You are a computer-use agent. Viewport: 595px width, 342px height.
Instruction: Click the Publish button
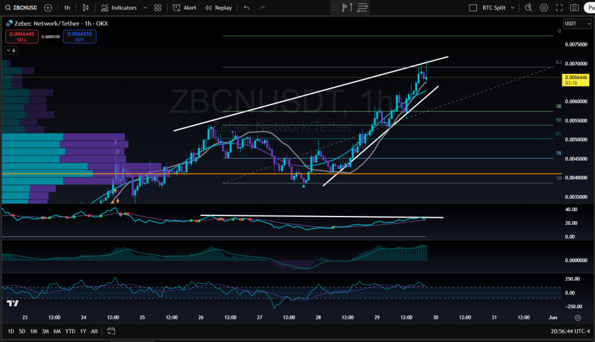tap(590, 8)
